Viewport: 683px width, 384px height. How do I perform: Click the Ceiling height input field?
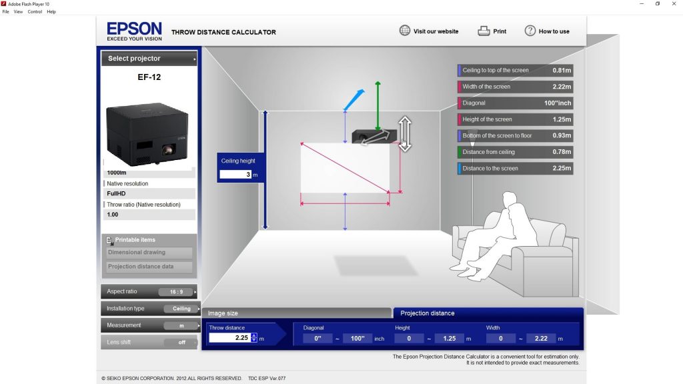tap(235, 175)
